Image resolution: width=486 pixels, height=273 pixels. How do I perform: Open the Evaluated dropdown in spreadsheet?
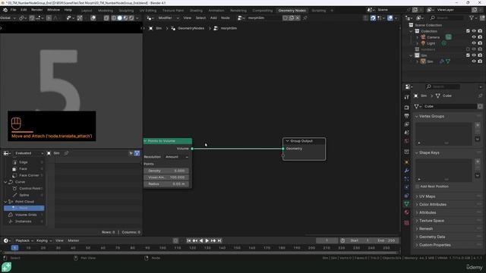(29, 153)
